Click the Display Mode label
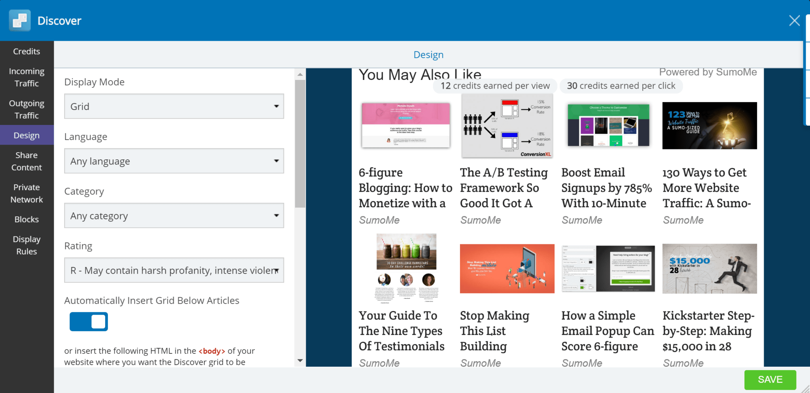This screenshot has height=393, width=810. [x=94, y=82]
